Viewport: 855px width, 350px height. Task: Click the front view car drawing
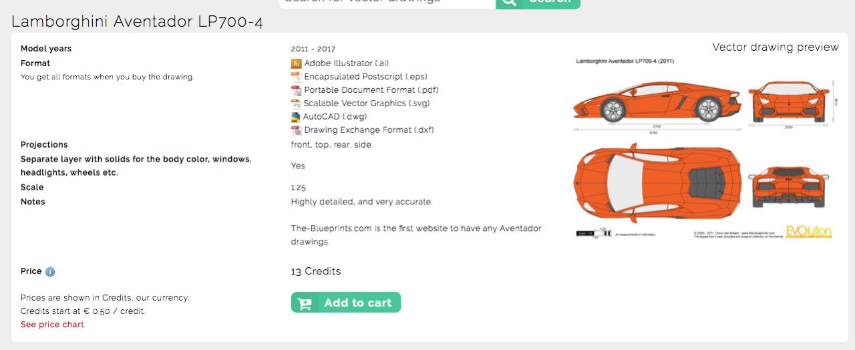pyautogui.click(x=789, y=102)
